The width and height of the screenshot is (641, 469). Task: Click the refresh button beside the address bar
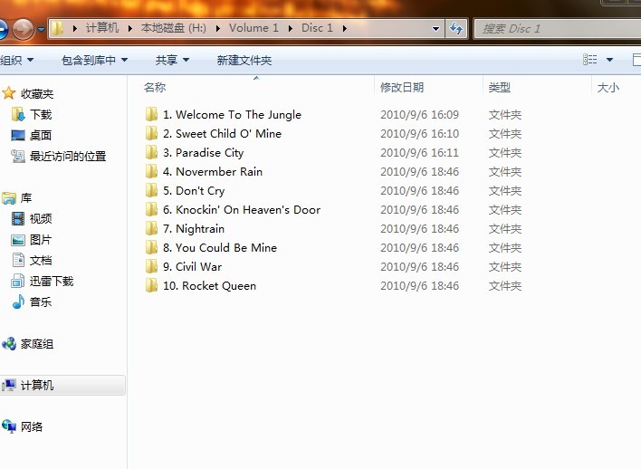coord(455,28)
